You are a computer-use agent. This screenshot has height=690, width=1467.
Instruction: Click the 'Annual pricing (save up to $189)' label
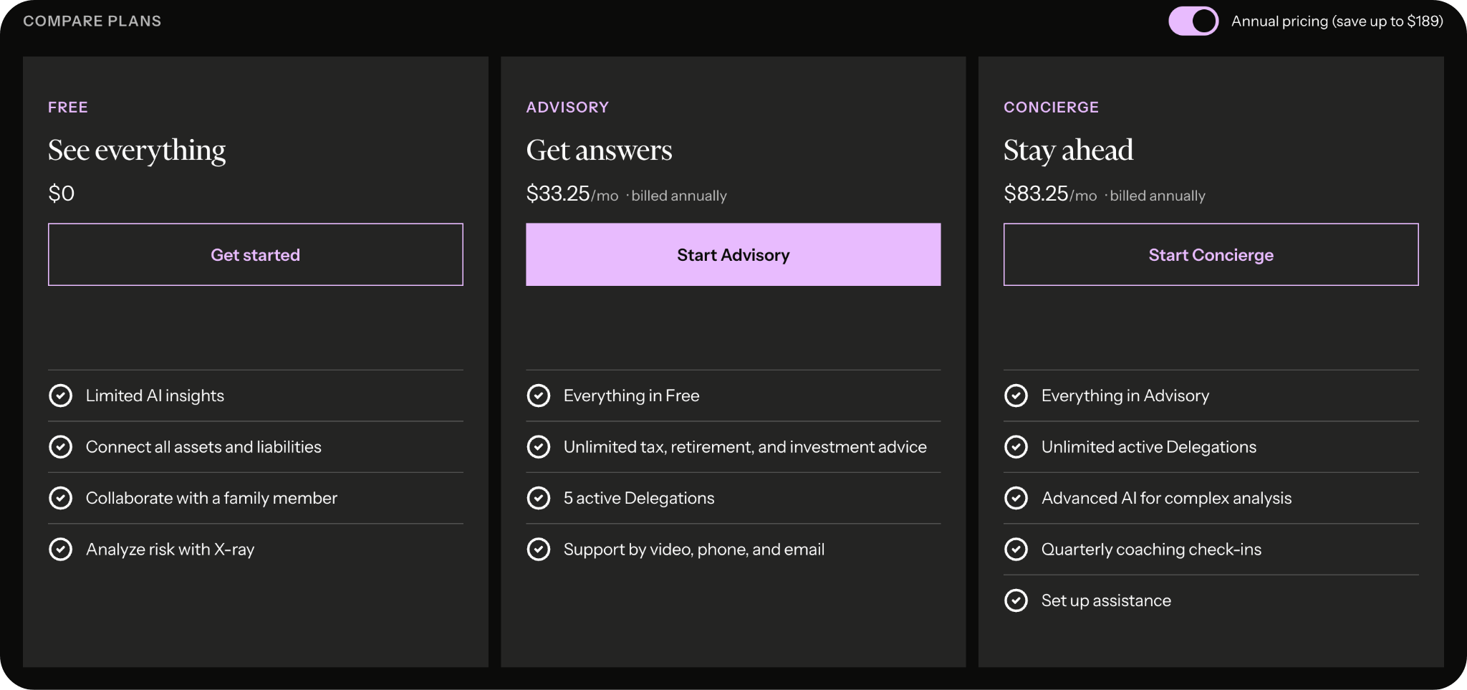1337,21
